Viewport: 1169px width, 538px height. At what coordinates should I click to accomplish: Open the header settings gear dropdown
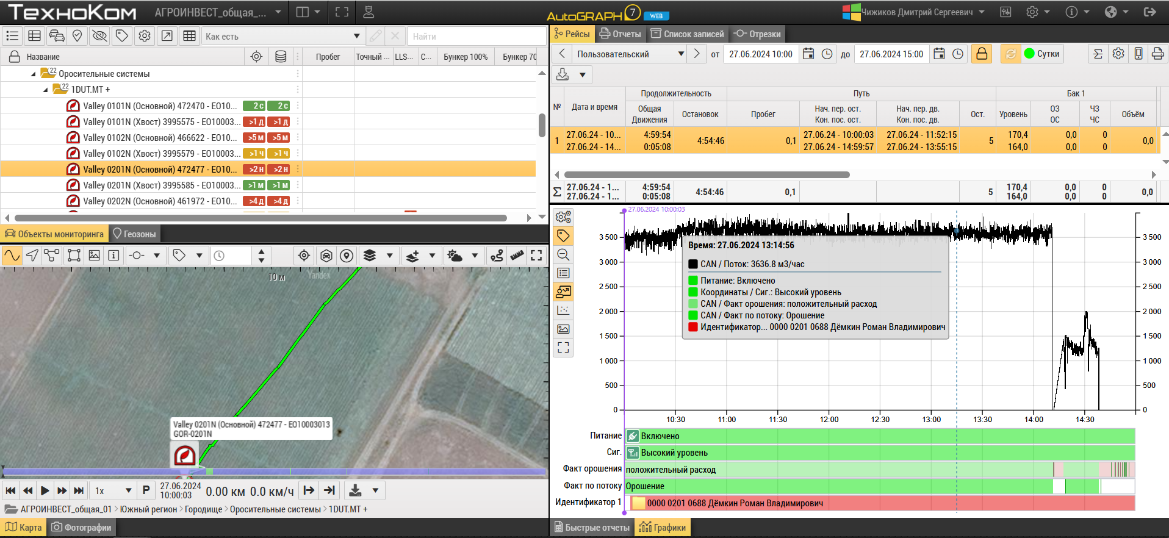point(1038,12)
